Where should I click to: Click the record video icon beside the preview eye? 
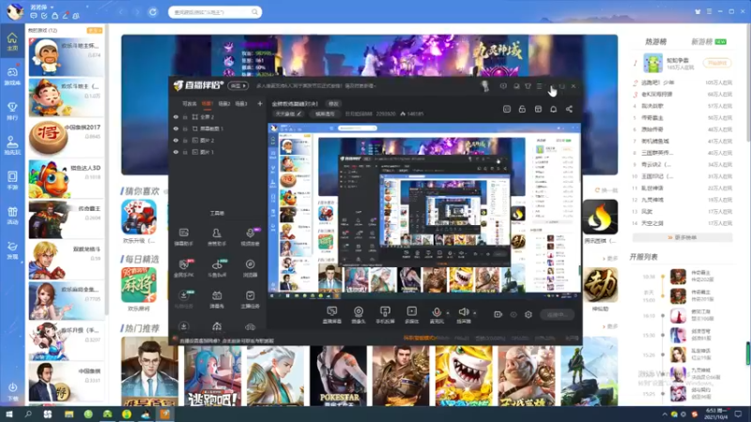click(498, 315)
